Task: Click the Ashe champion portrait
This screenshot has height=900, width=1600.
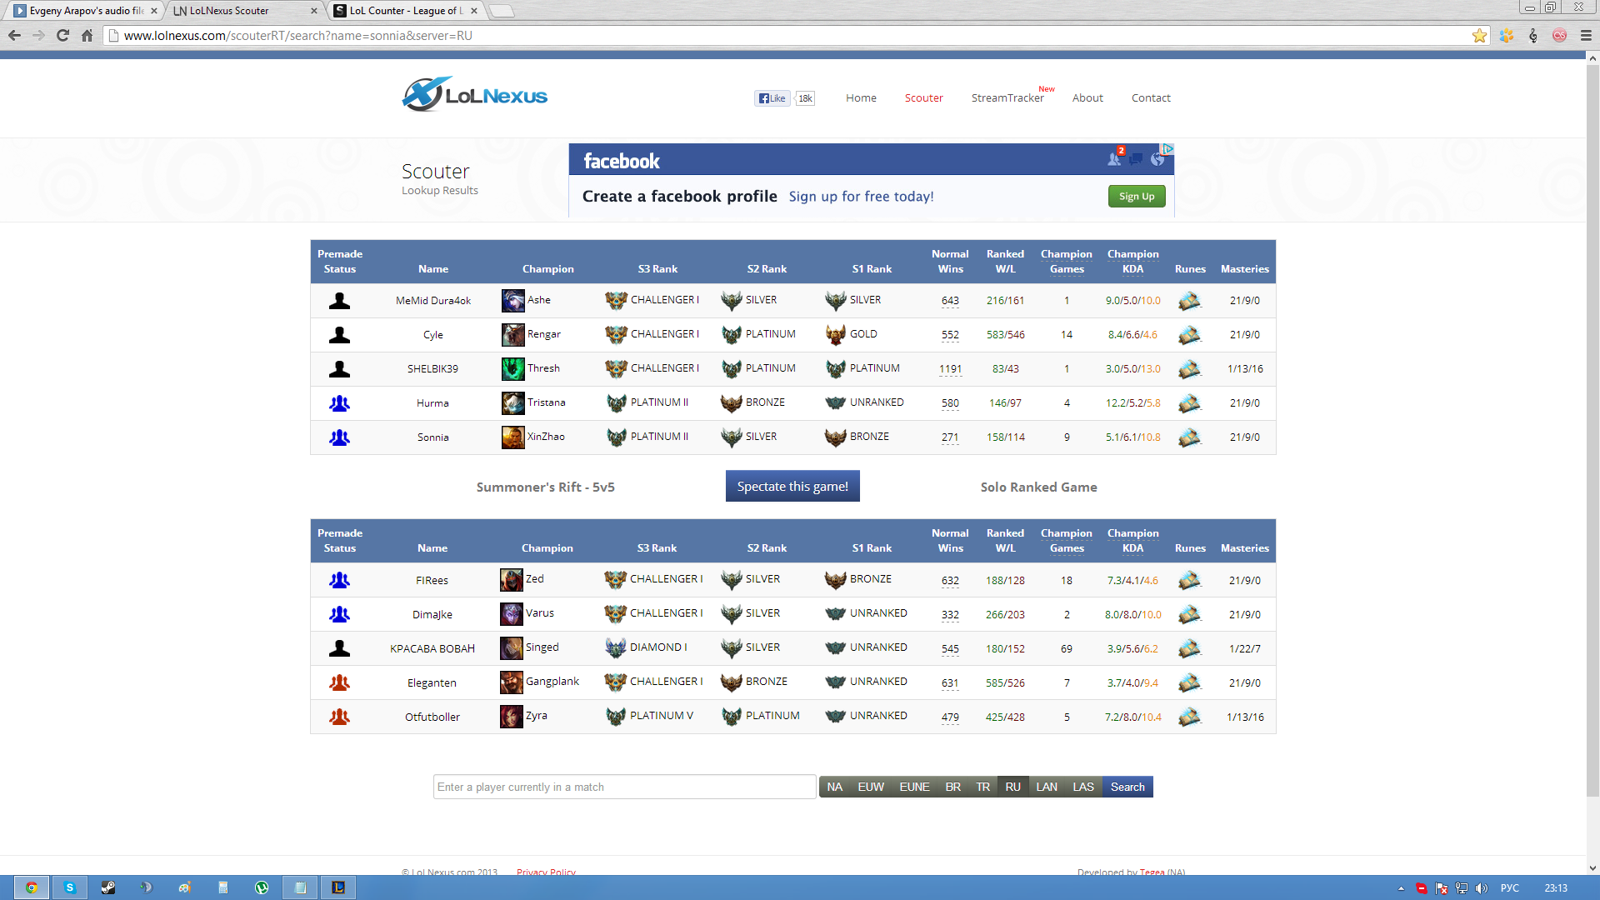Action: click(513, 301)
